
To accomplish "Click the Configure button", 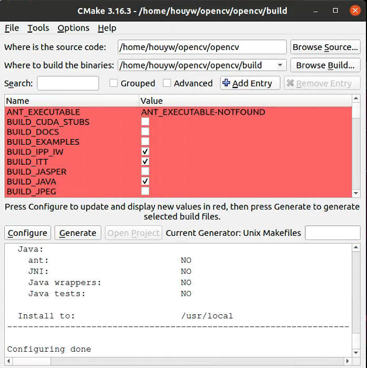I will click(27, 233).
